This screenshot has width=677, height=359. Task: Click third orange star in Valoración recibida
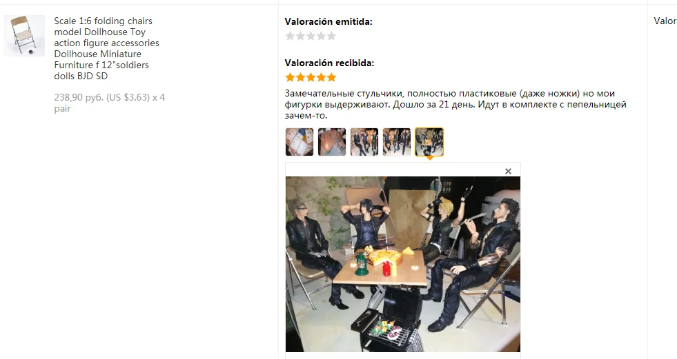pyautogui.click(x=311, y=78)
